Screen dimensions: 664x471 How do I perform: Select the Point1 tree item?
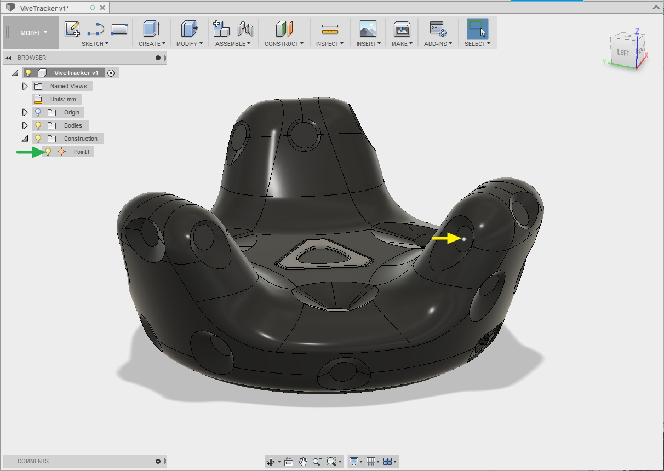(81, 152)
